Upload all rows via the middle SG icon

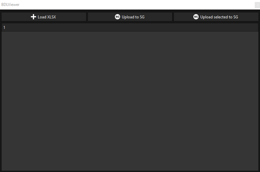click(x=117, y=17)
